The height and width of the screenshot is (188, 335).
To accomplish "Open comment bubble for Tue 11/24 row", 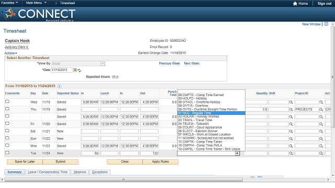I will point(7,153).
